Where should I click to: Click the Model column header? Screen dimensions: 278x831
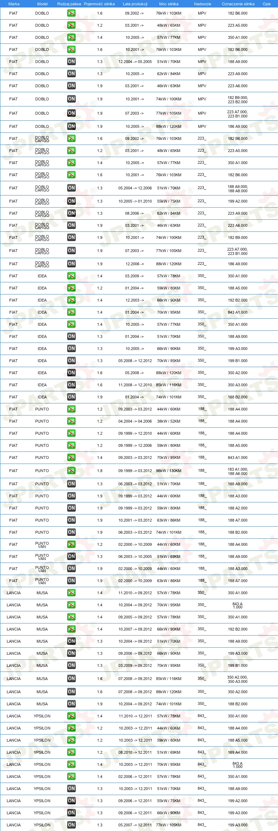point(42,4)
